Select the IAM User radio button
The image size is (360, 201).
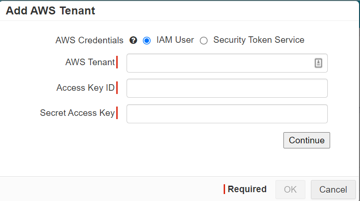tap(147, 40)
